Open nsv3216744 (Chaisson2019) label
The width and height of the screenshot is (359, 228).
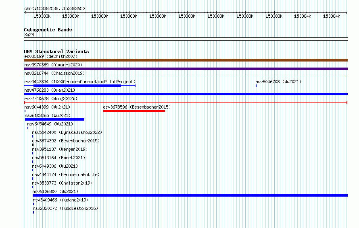[x=54, y=73]
